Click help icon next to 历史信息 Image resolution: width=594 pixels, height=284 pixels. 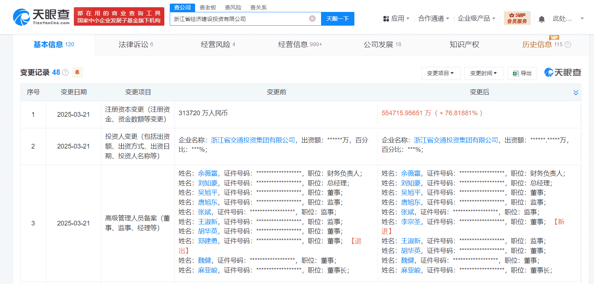[x=568, y=45]
